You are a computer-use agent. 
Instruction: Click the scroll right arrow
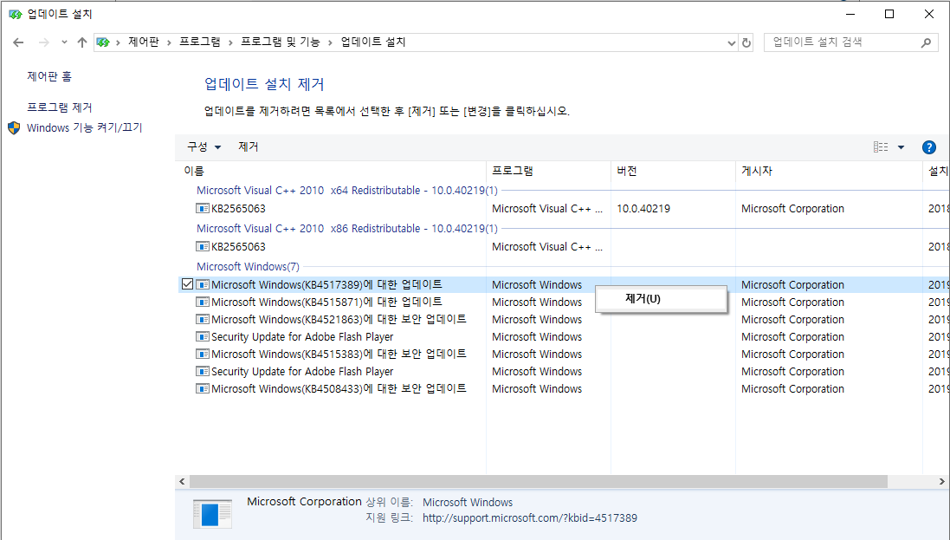(x=941, y=482)
